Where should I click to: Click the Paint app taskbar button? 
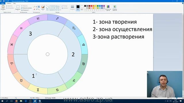point(35,101)
